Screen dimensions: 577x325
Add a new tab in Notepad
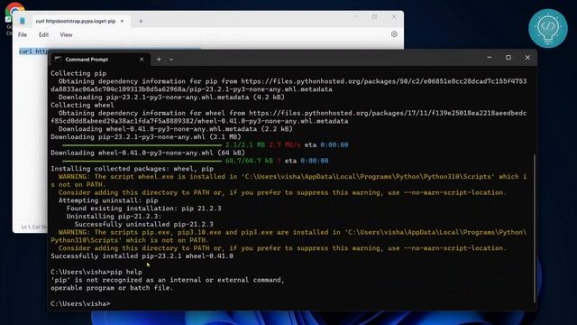(141, 22)
